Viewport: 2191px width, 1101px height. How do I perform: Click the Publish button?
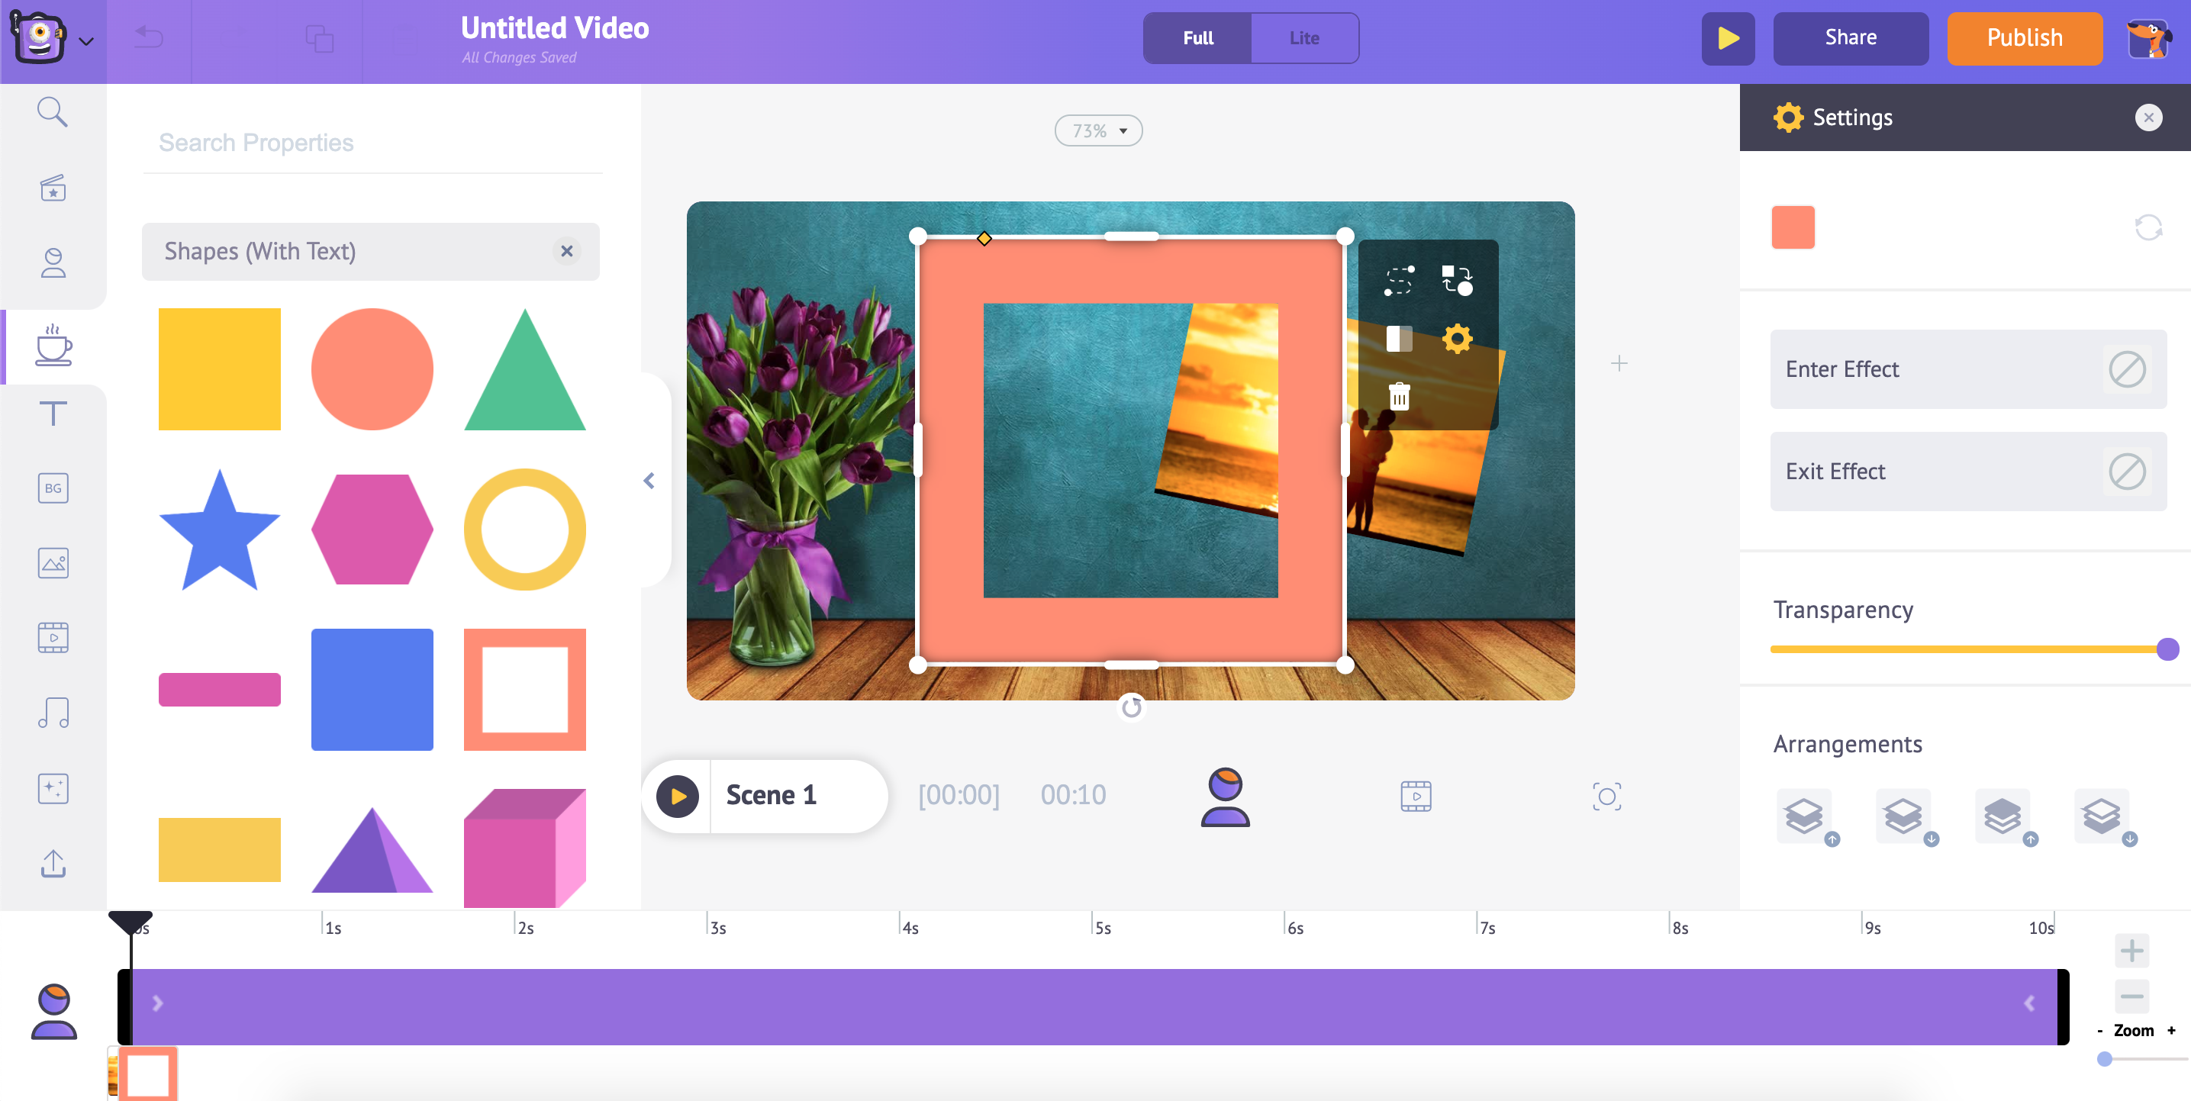click(2025, 37)
